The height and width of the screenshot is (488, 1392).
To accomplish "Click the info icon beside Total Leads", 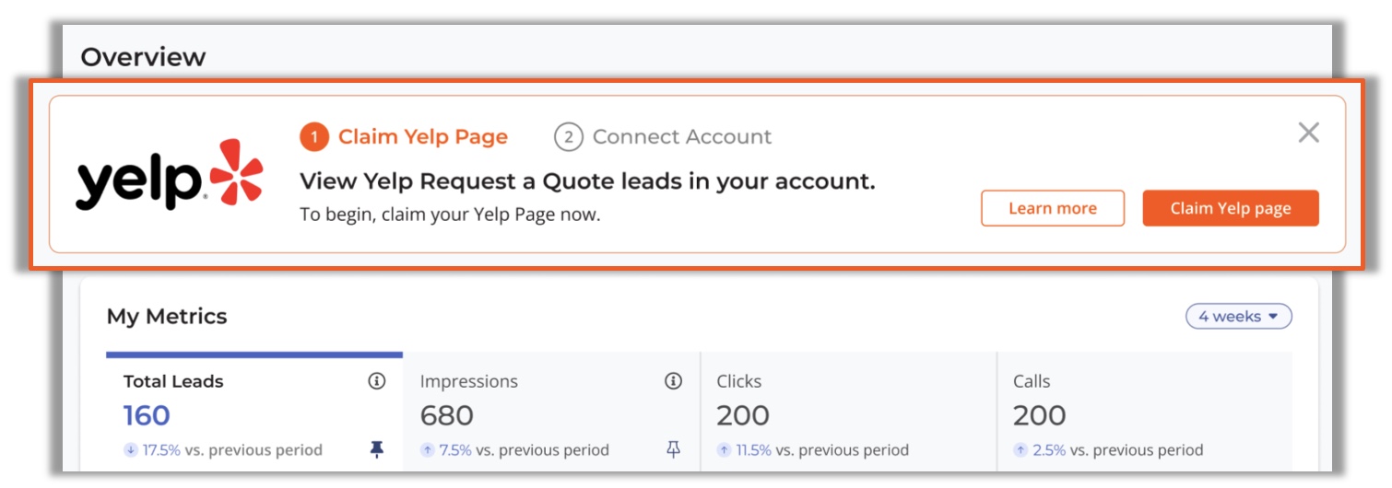I will (376, 381).
